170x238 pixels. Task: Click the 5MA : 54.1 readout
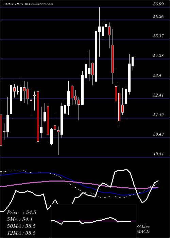(x=20, y=219)
